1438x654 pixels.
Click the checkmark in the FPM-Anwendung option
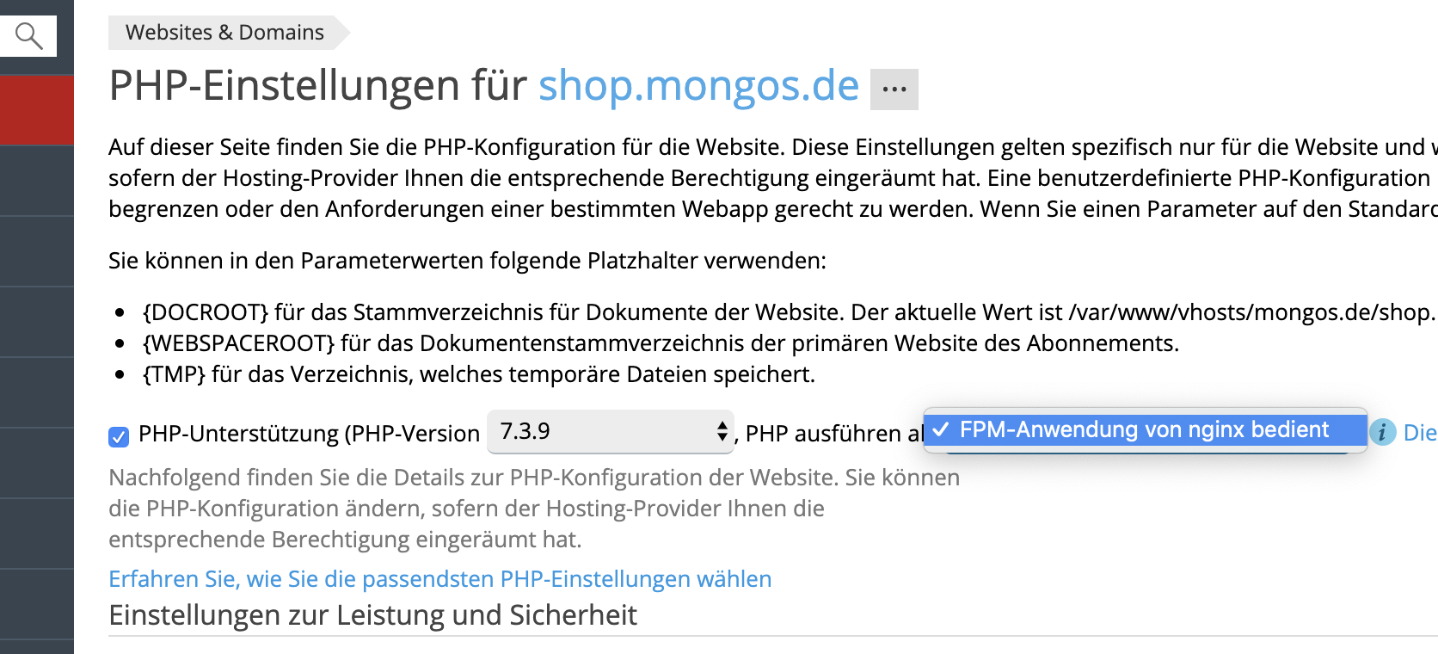[940, 429]
